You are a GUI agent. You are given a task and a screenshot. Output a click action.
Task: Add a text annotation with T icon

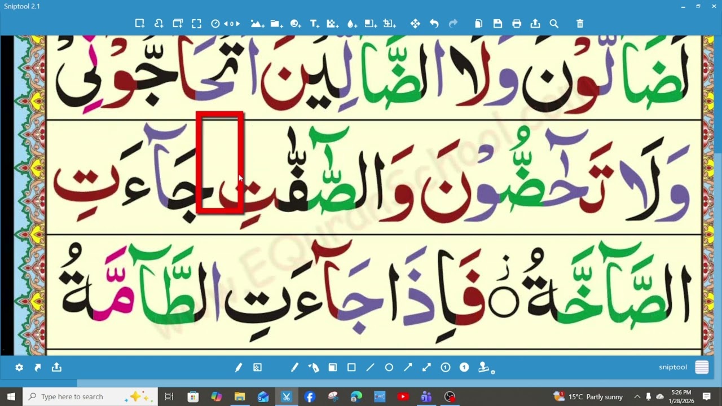pos(315,24)
